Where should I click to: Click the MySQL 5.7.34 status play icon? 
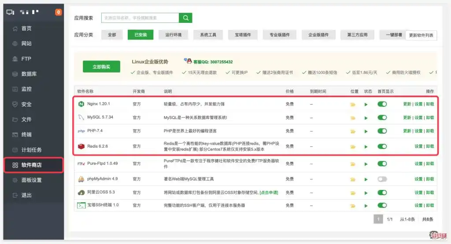pos(366,118)
